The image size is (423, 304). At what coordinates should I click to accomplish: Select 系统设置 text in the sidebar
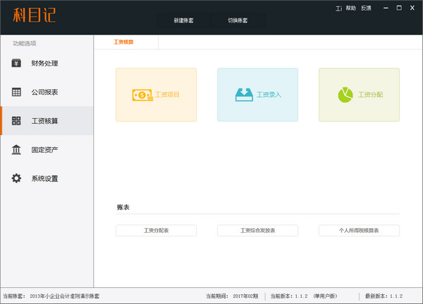(x=44, y=179)
